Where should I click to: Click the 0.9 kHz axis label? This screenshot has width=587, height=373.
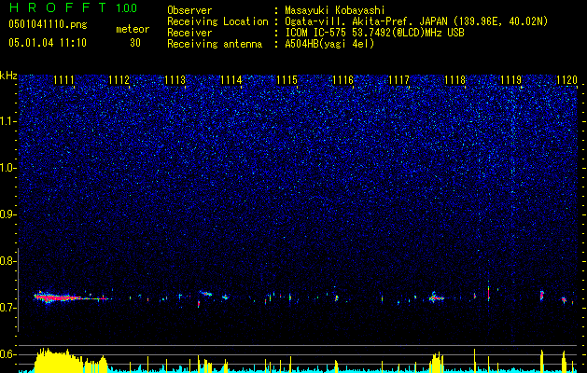click(8, 214)
